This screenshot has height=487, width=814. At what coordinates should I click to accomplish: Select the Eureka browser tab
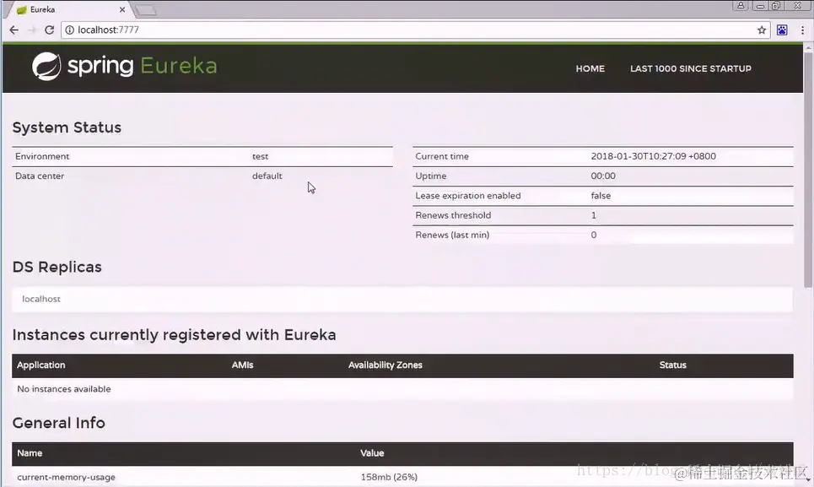[x=71, y=9]
